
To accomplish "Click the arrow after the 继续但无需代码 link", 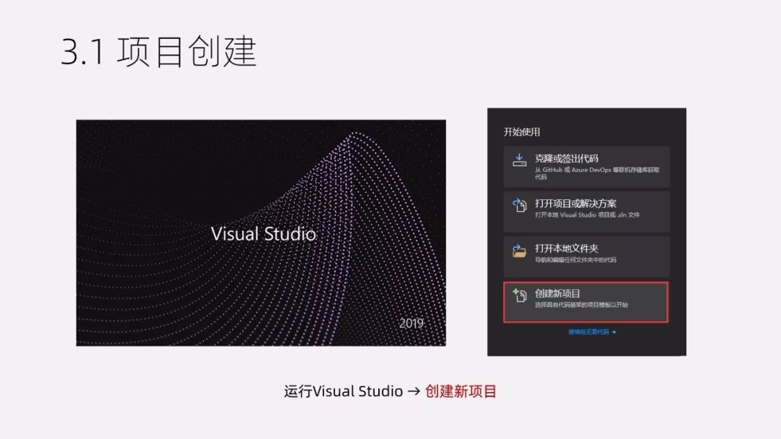I will click(614, 332).
